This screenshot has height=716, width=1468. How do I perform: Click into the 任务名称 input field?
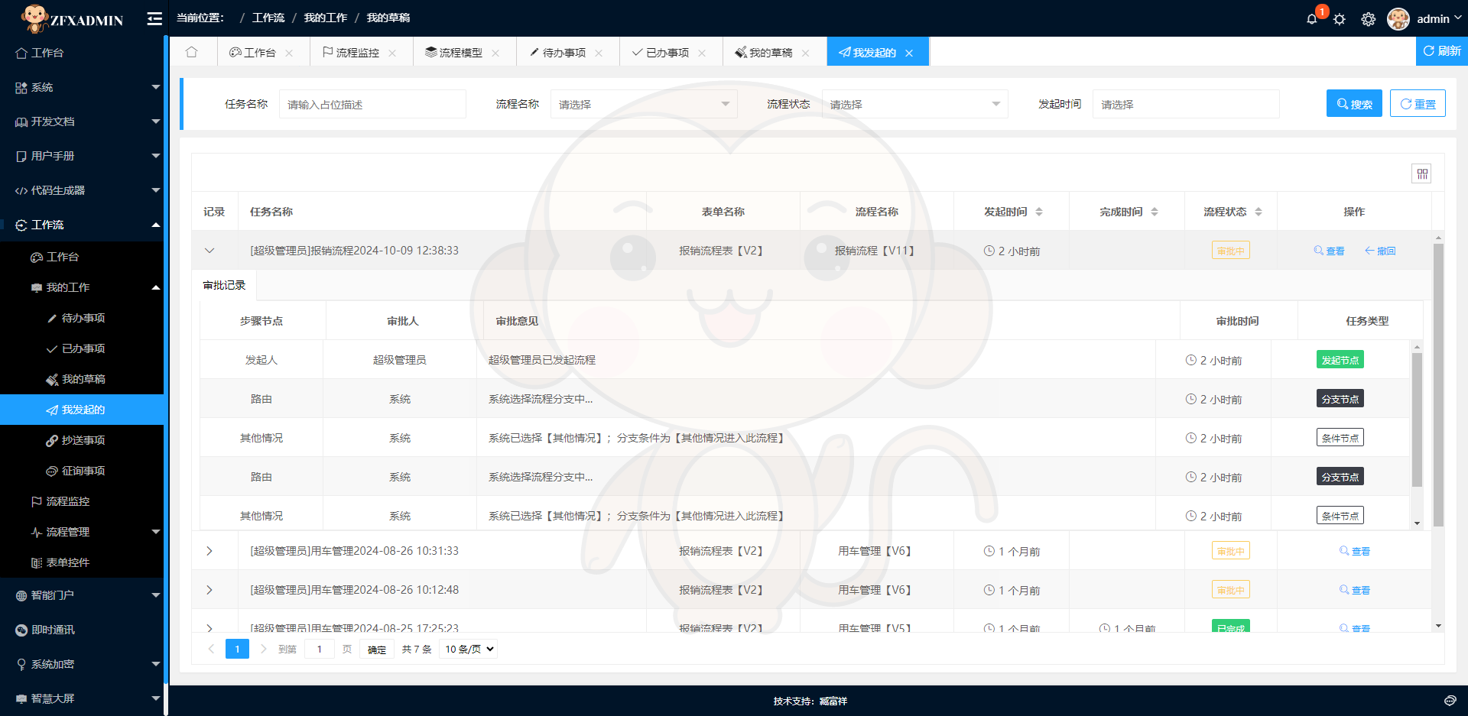(x=372, y=104)
